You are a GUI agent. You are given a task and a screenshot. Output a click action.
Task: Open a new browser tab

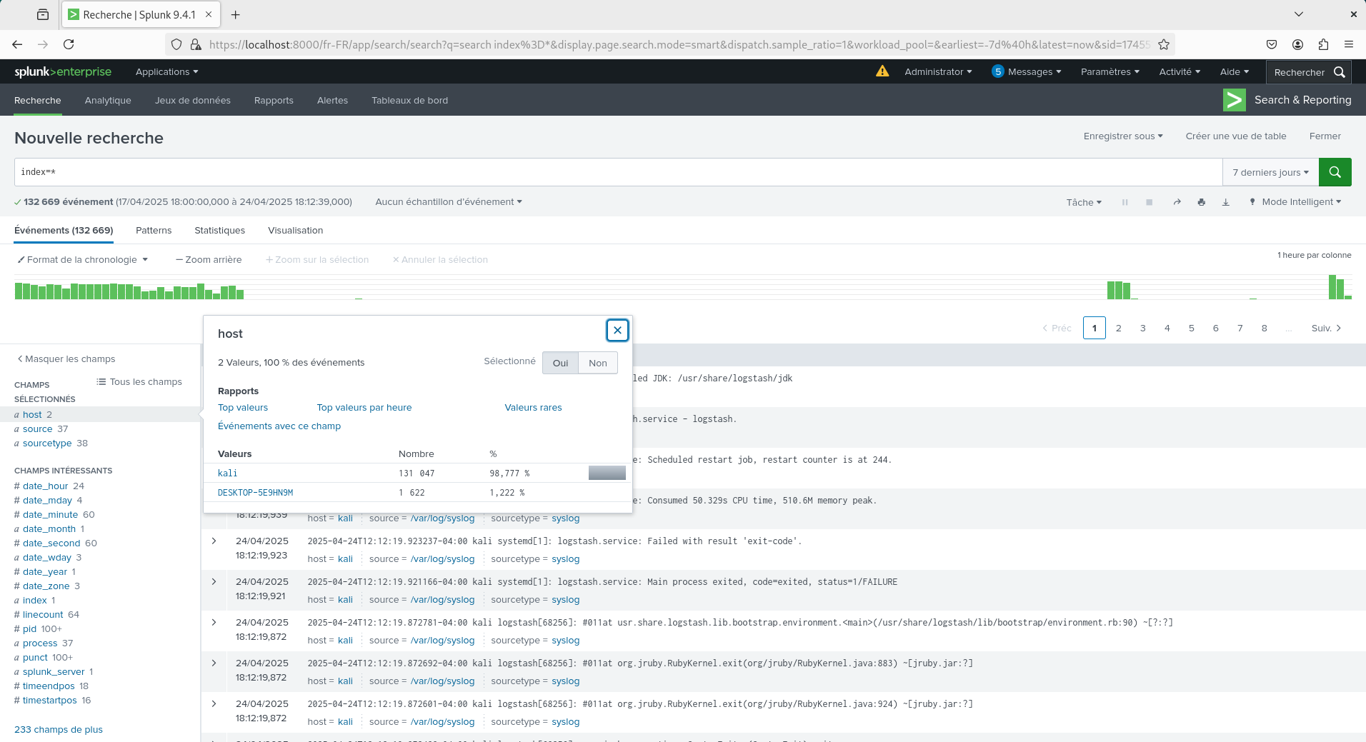coord(236,14)
